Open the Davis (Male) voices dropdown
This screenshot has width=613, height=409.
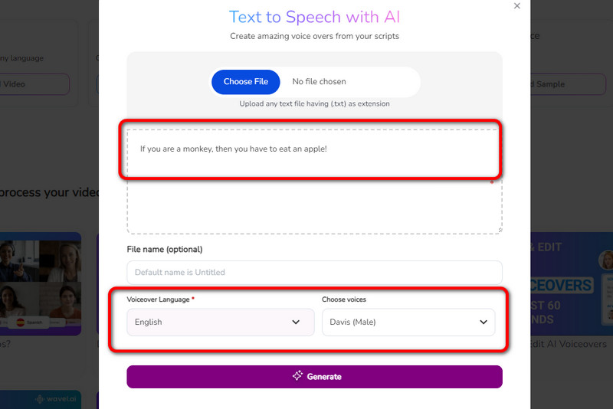408,322
